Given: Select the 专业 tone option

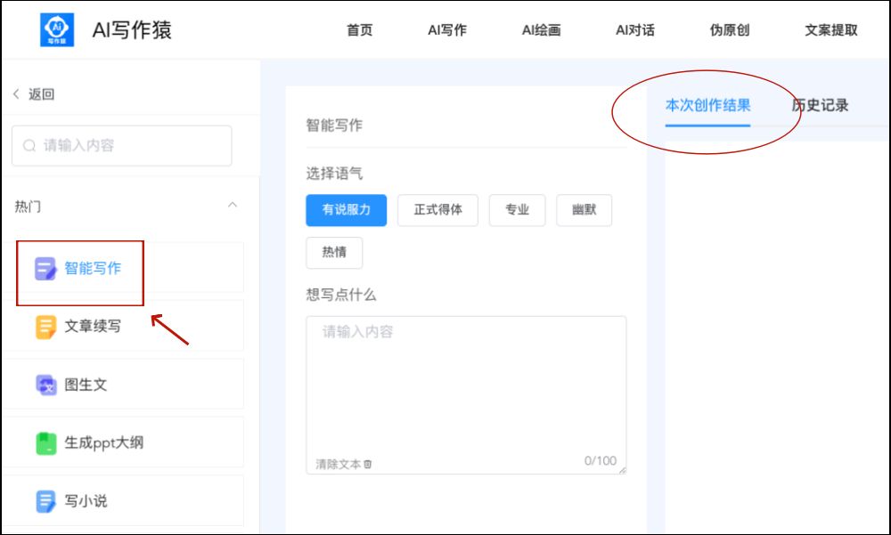Looking at the screenshot, I should [x=517, y=210].
